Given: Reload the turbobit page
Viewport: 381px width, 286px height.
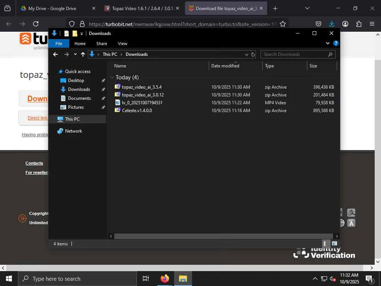Looking at the screenshot, I should pyautogui.click(x=36, y=24).
